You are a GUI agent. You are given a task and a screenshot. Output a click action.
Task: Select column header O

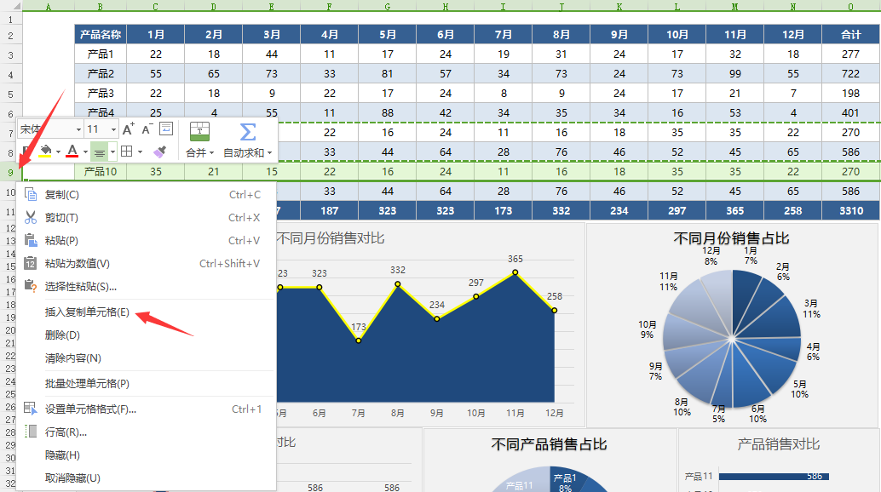pos(850,7)
